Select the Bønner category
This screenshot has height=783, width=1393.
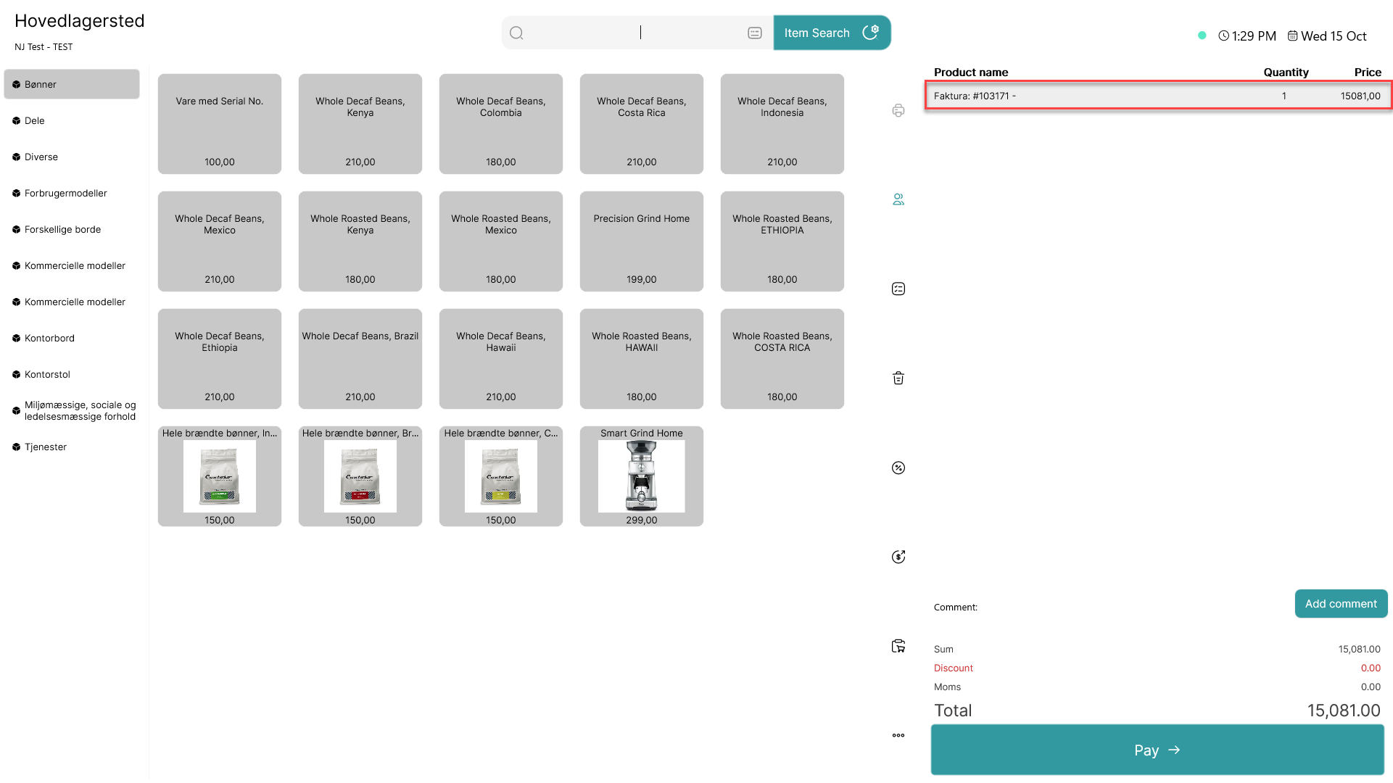72,84
